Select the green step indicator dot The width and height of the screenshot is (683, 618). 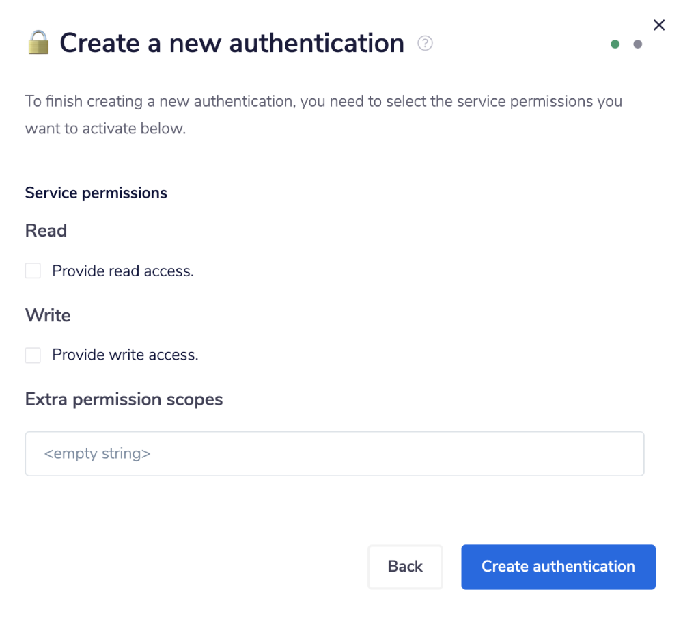(615, 44)
